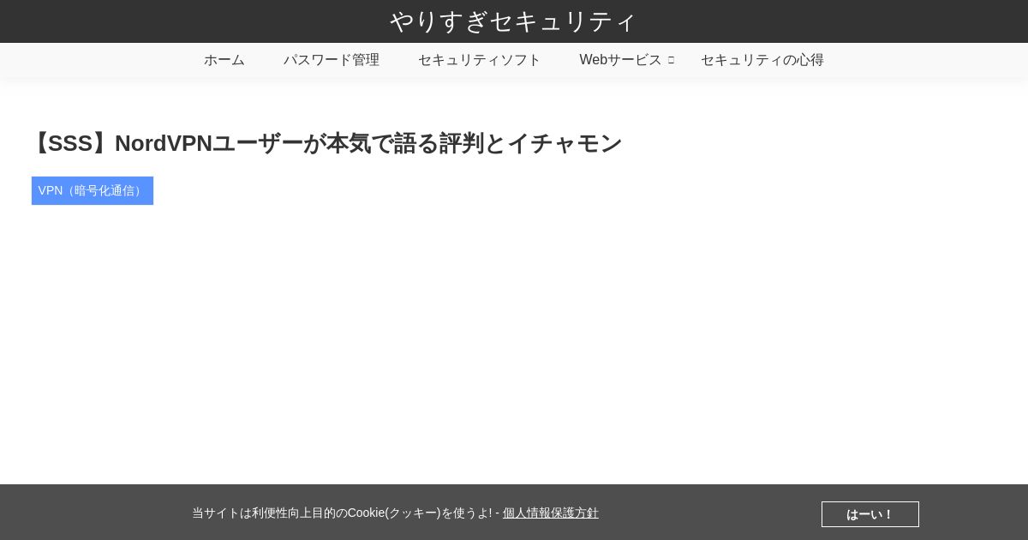Go to the ホーム menu item
Screen dimensions: 1028x540
coord(224,60)
